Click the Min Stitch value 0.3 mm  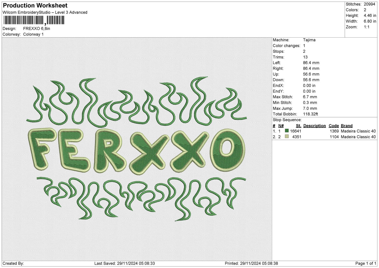coord(310,103)
